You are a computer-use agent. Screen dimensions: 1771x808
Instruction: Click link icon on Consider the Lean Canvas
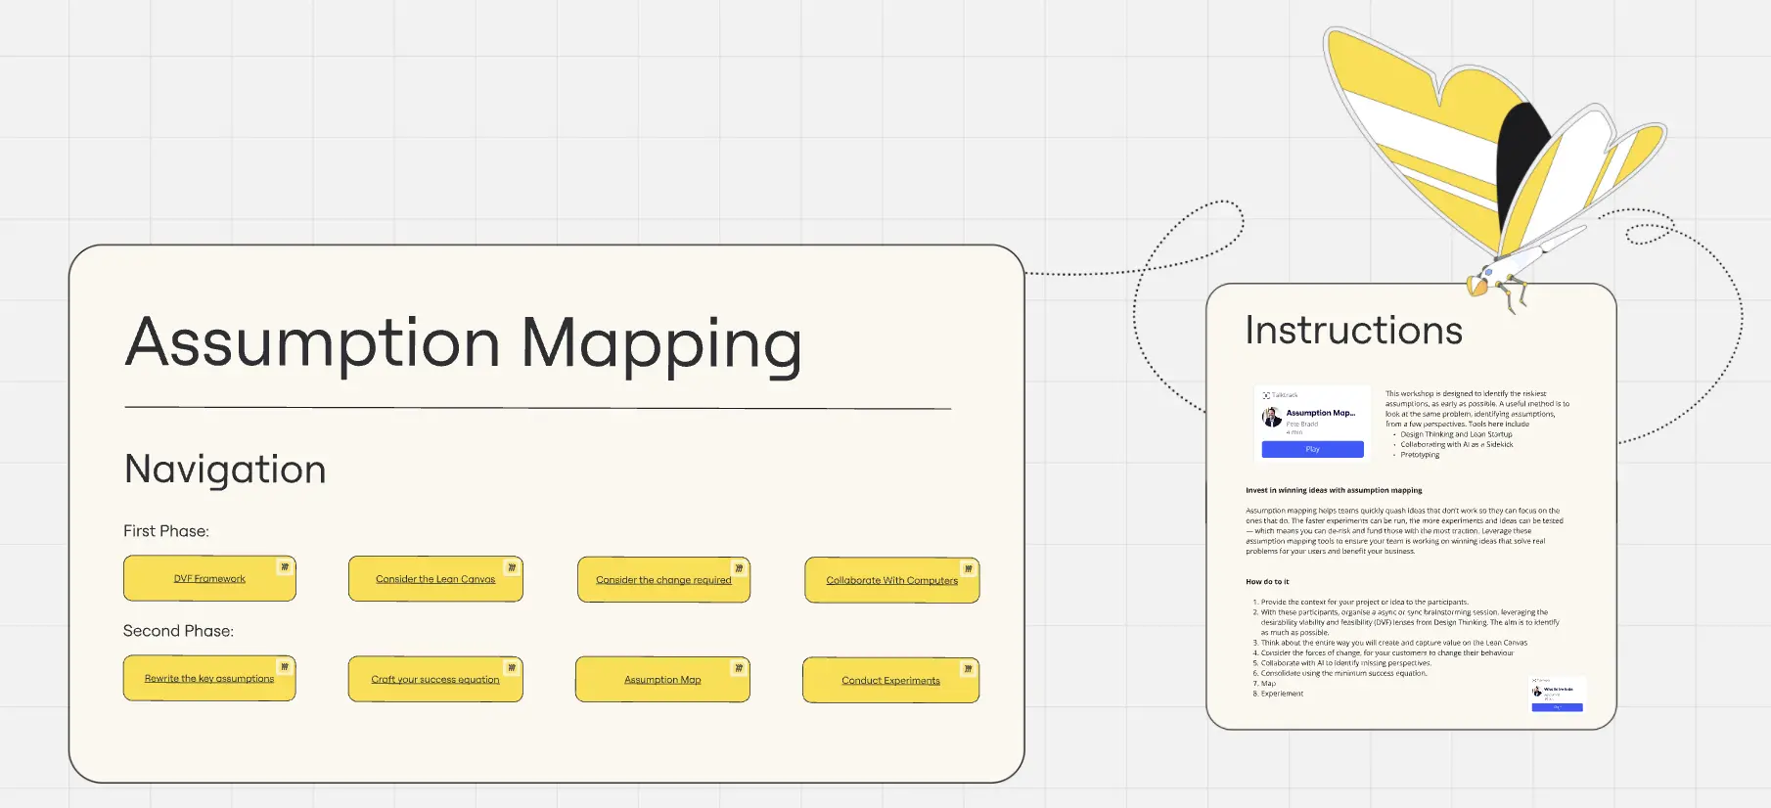[x=512, y=567]
